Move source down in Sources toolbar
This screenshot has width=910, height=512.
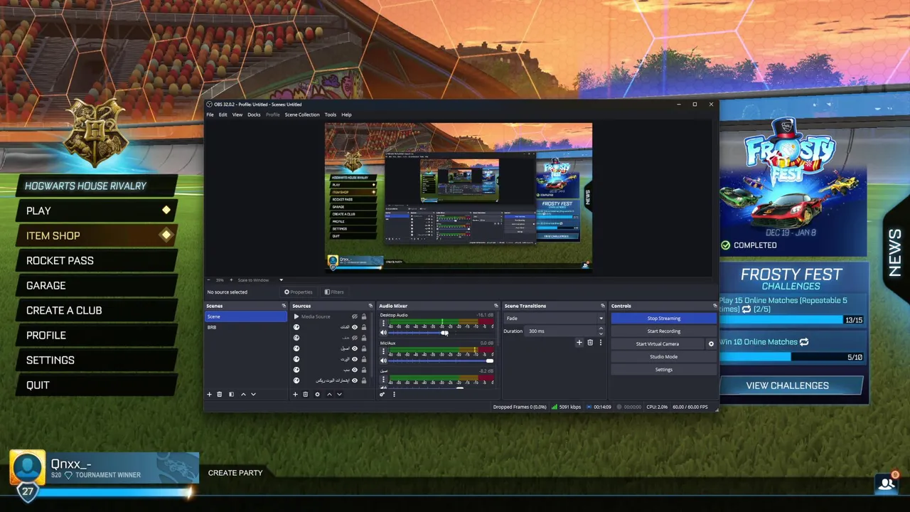(339, 394)
